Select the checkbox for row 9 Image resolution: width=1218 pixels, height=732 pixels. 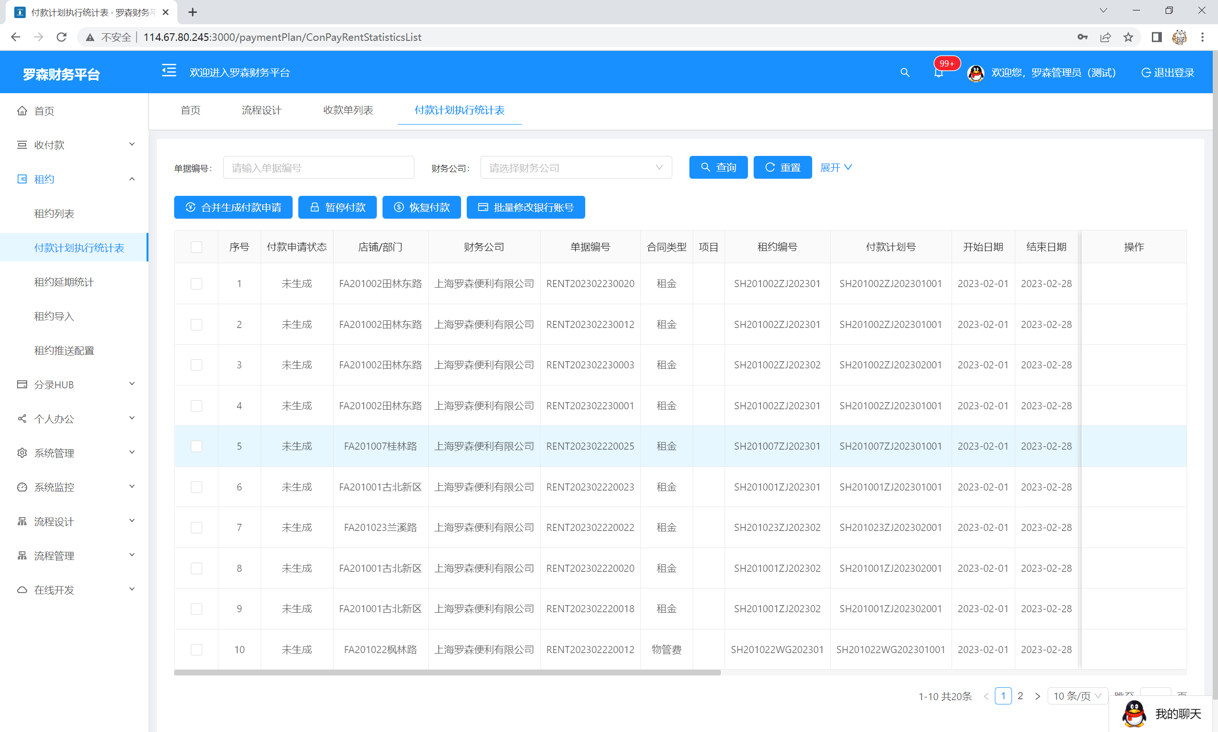(196, 609)
